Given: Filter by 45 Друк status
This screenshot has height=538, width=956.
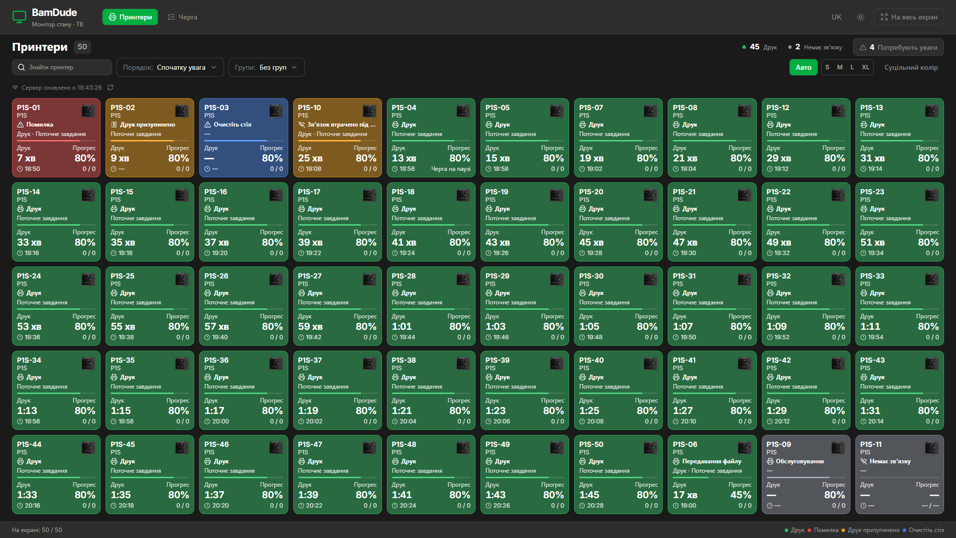Looking at the screenshot, I should coord(759,47).
